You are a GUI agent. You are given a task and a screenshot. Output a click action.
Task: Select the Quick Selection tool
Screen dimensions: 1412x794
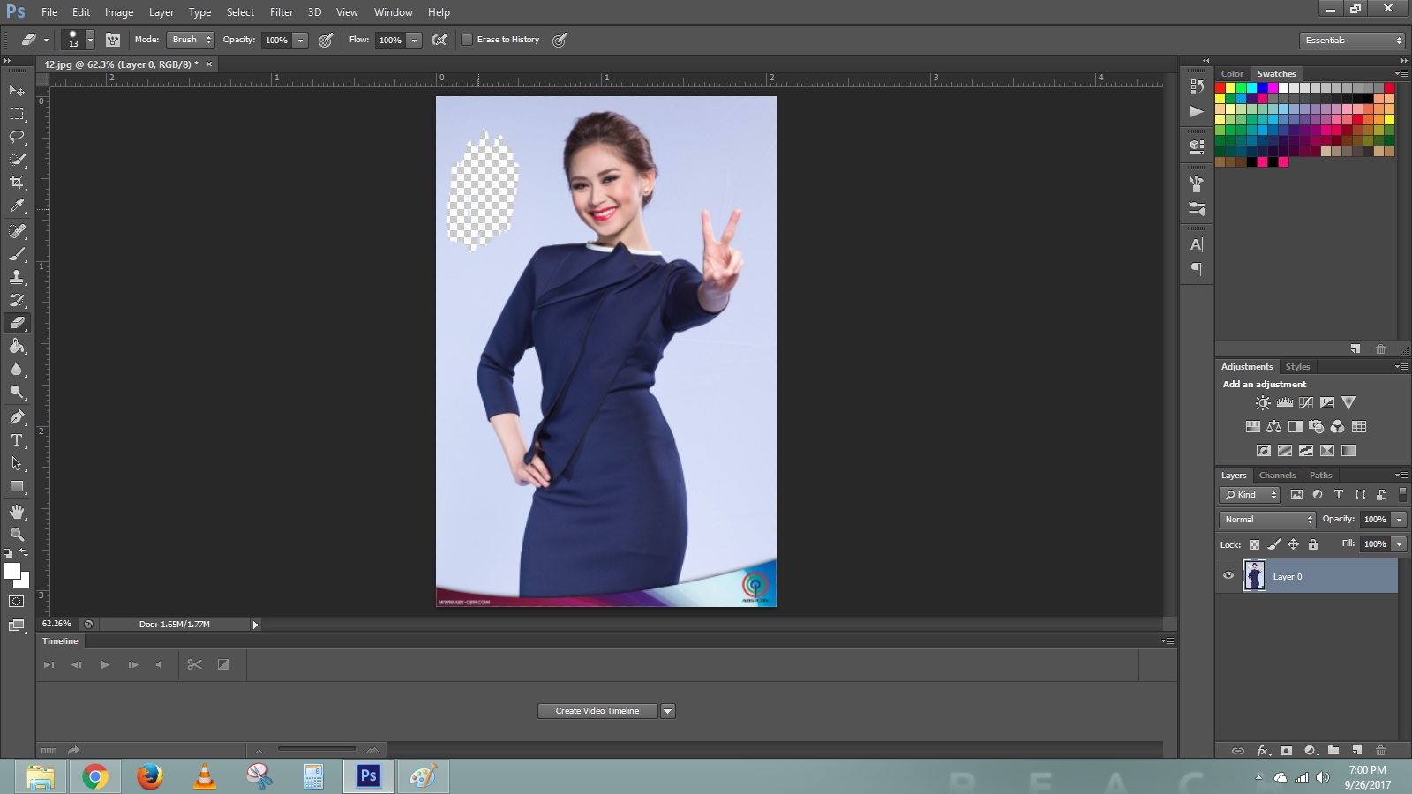(x=17, y=160)
